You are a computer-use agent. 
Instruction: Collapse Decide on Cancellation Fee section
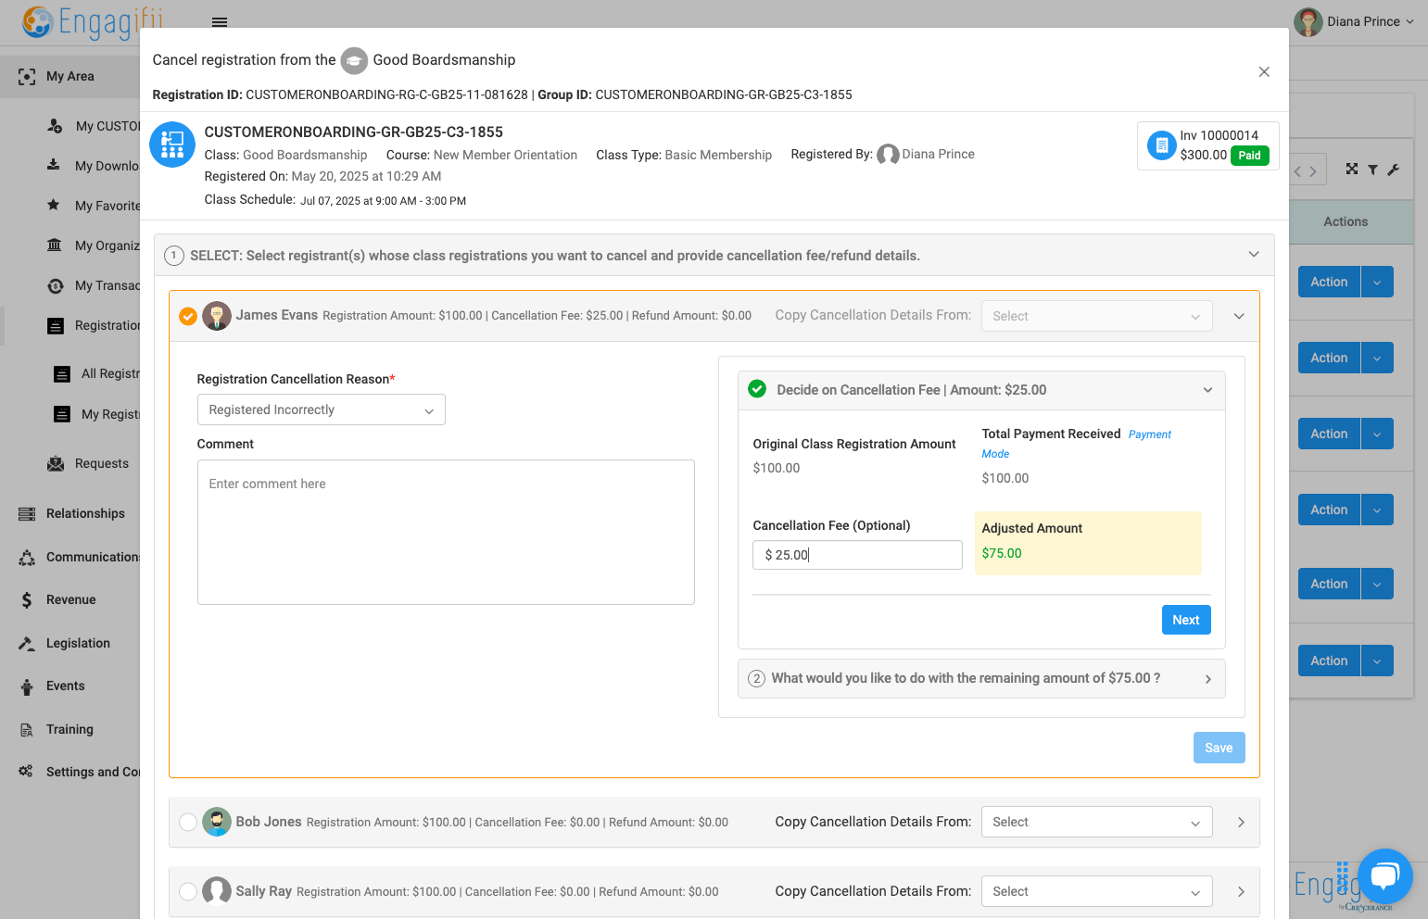pos(1207,390)
